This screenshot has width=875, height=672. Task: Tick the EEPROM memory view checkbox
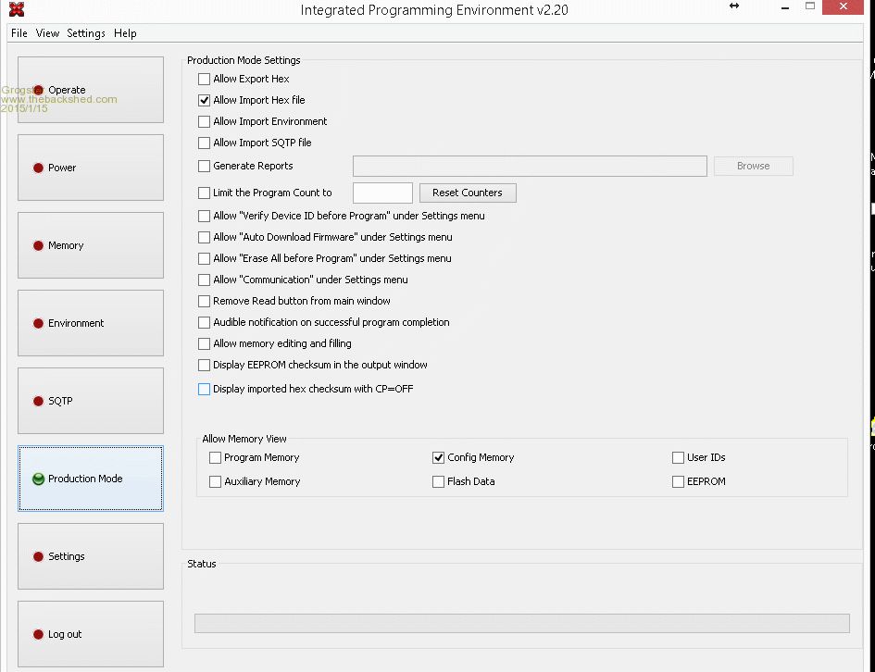tap(679, 482)
